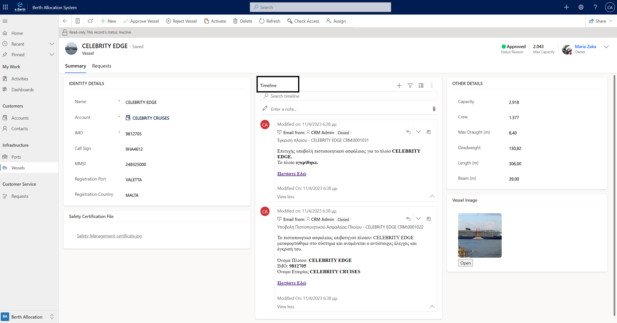Click the first Πατήστε Εδώ link

coord(291,174)
